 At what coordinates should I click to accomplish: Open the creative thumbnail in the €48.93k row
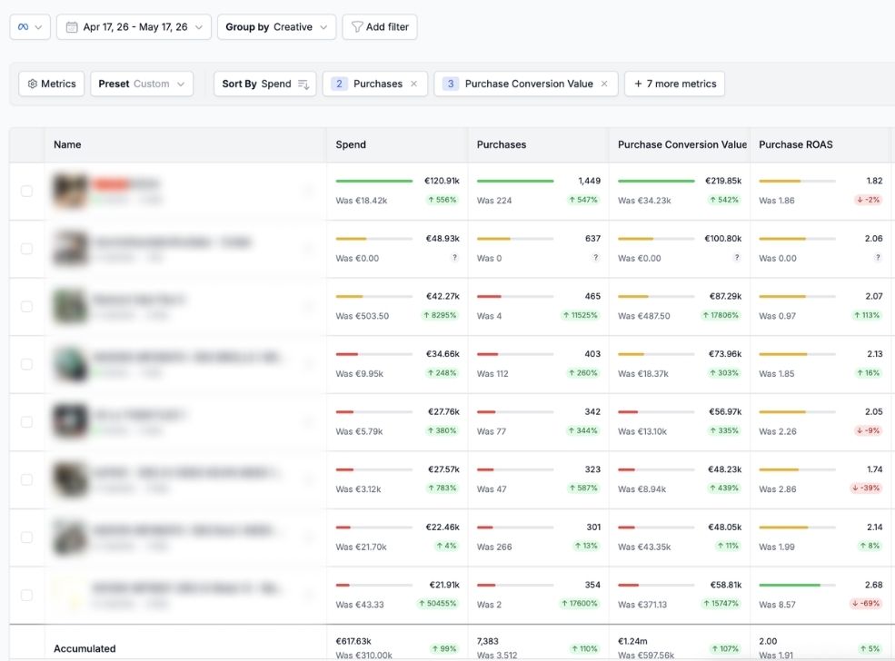click(x=70, y=249)
